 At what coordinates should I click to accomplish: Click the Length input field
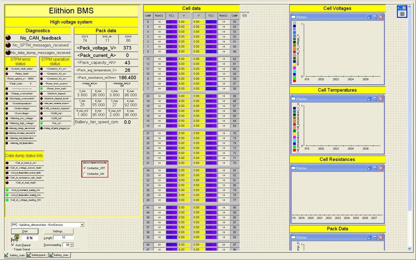coord(63,238)
